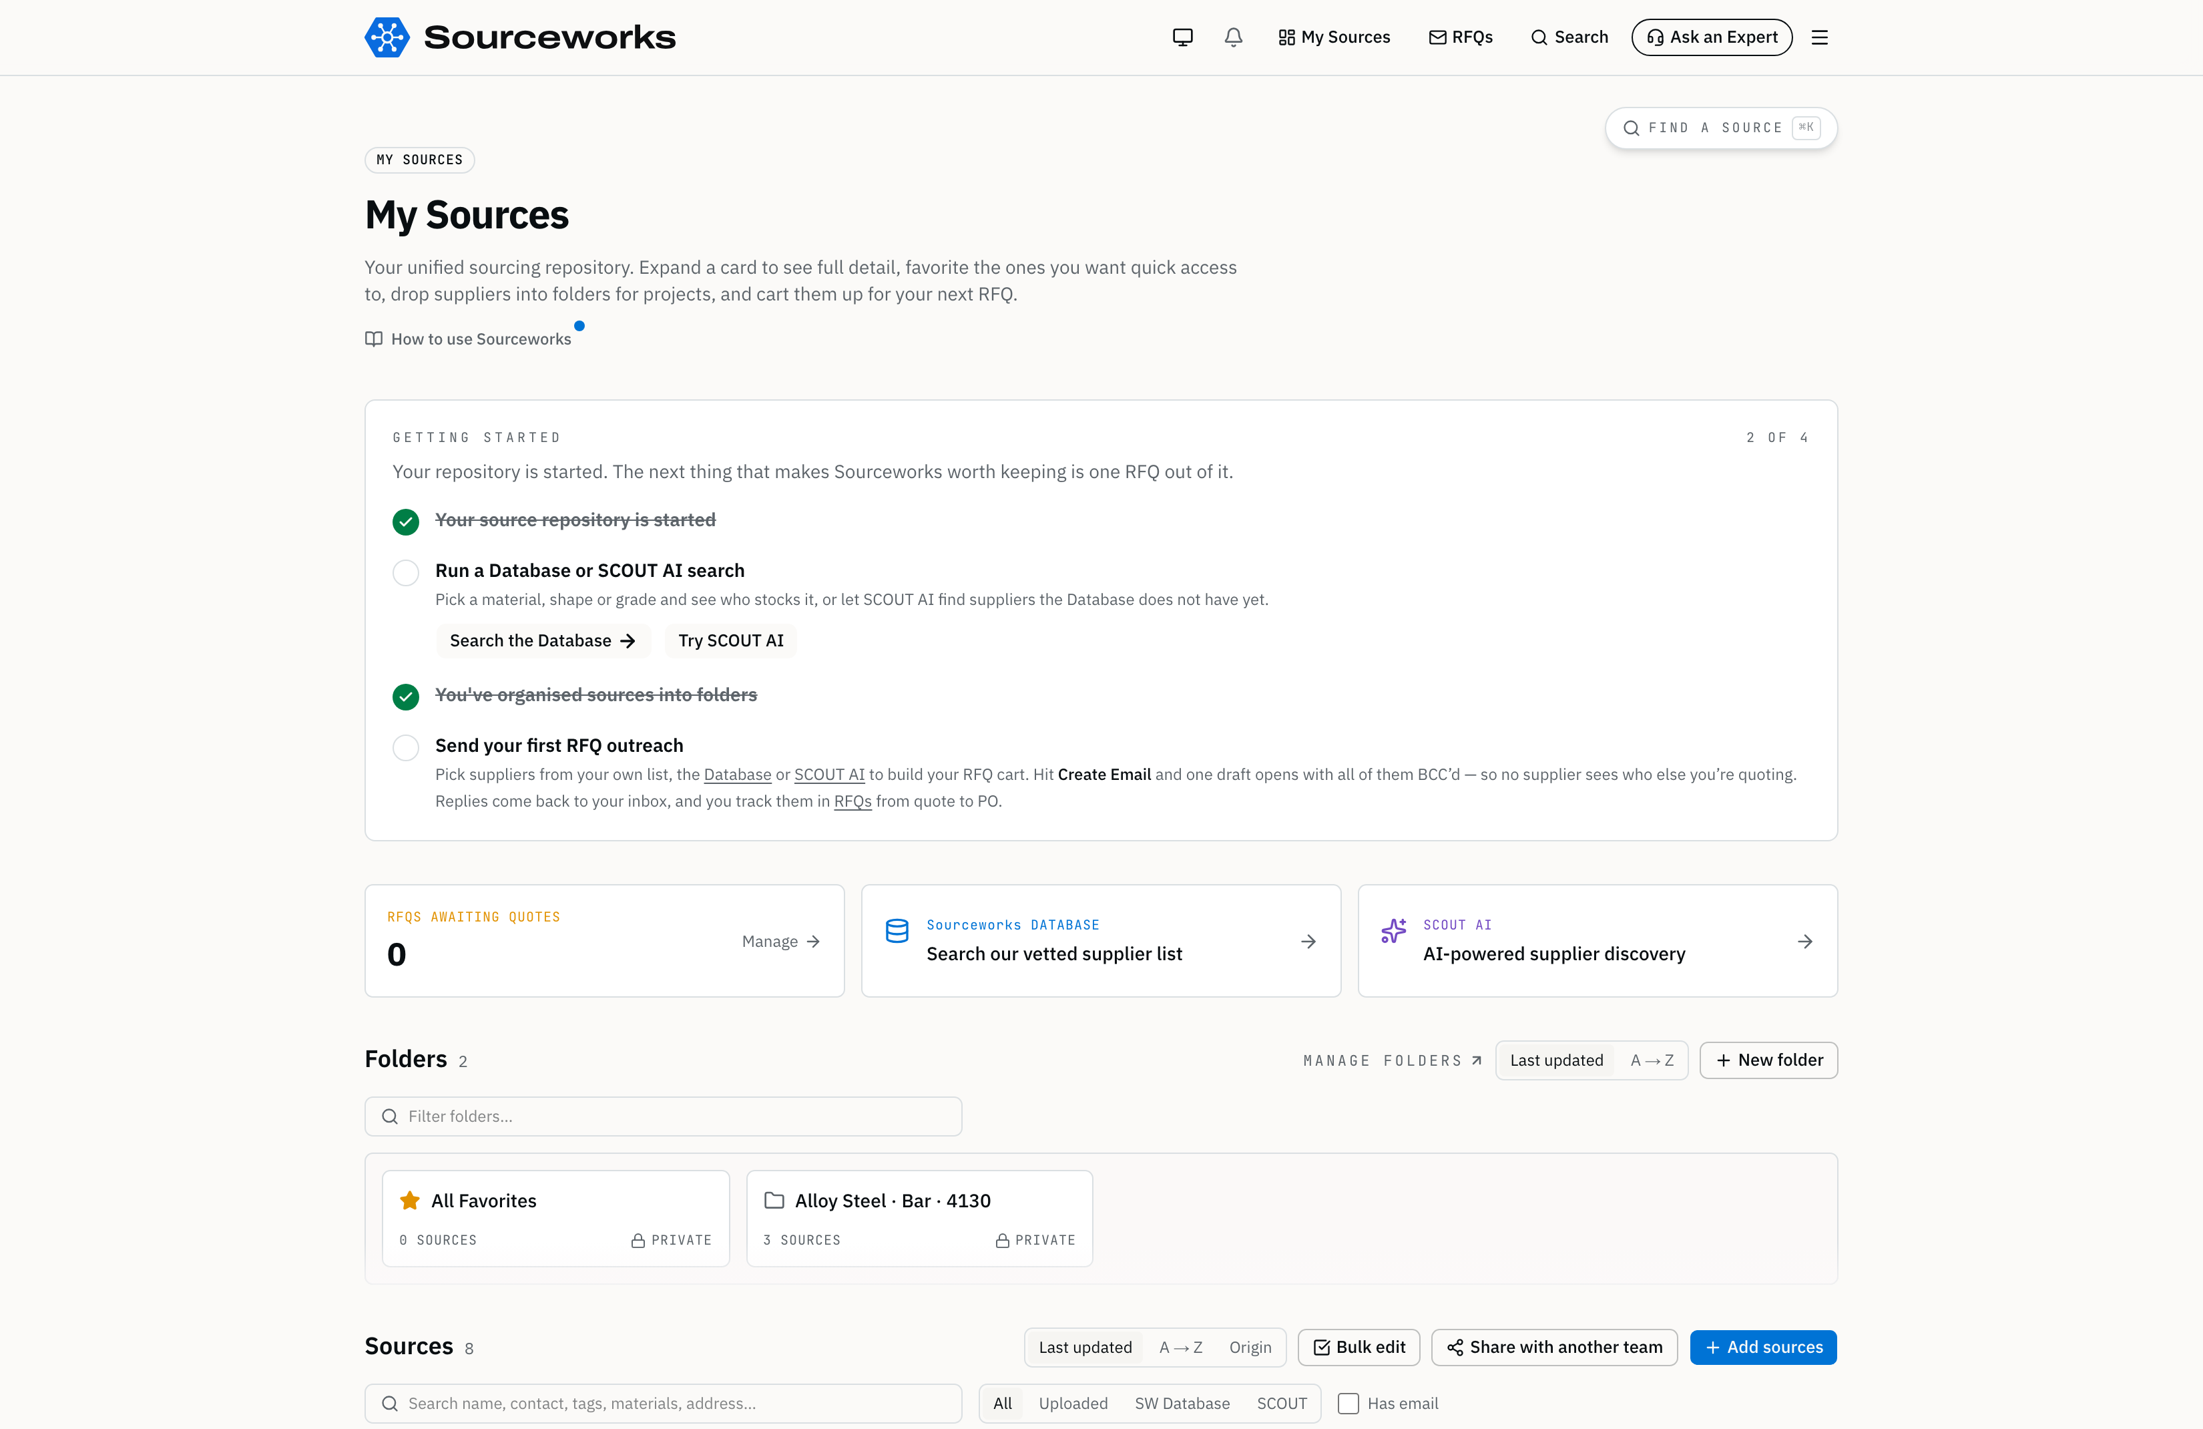Open RFQs in top navigation
Viewport: 2203px width, 1429px height.
tap(1461, 37)
